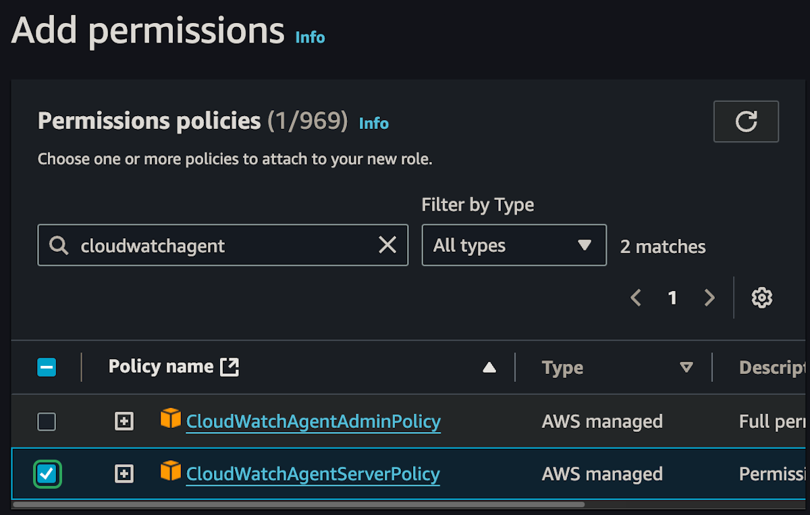The image size is (810, 515).
Task: Click the Type column header
Action: (562, 368)
